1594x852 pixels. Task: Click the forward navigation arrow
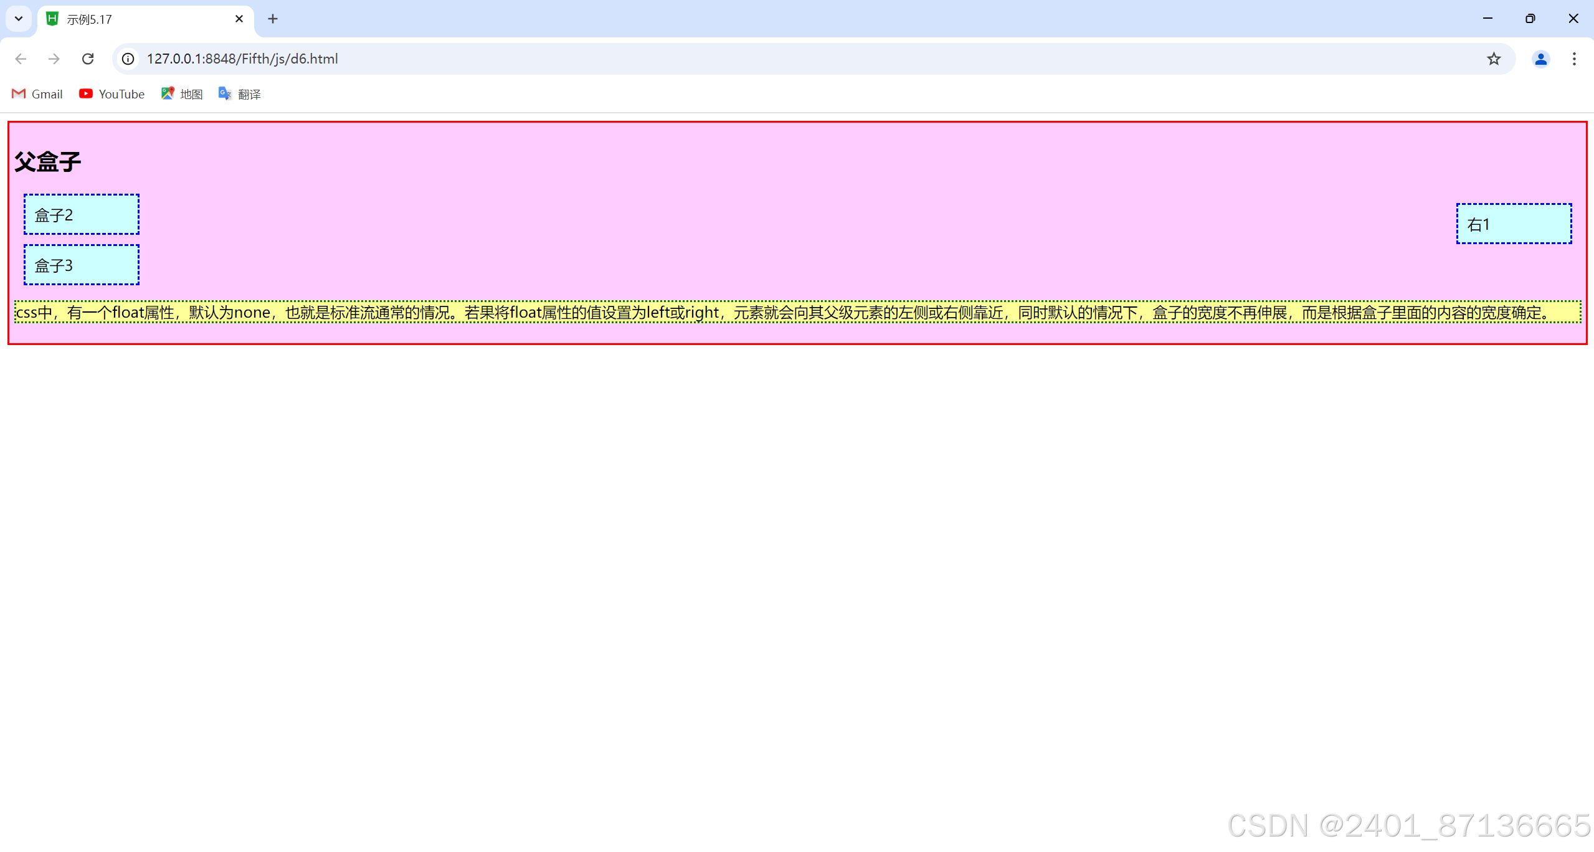pos(54,59)
